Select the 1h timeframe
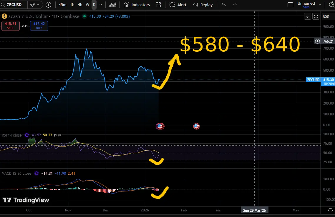The image size is (335, 217). click(x=72, y=5)
